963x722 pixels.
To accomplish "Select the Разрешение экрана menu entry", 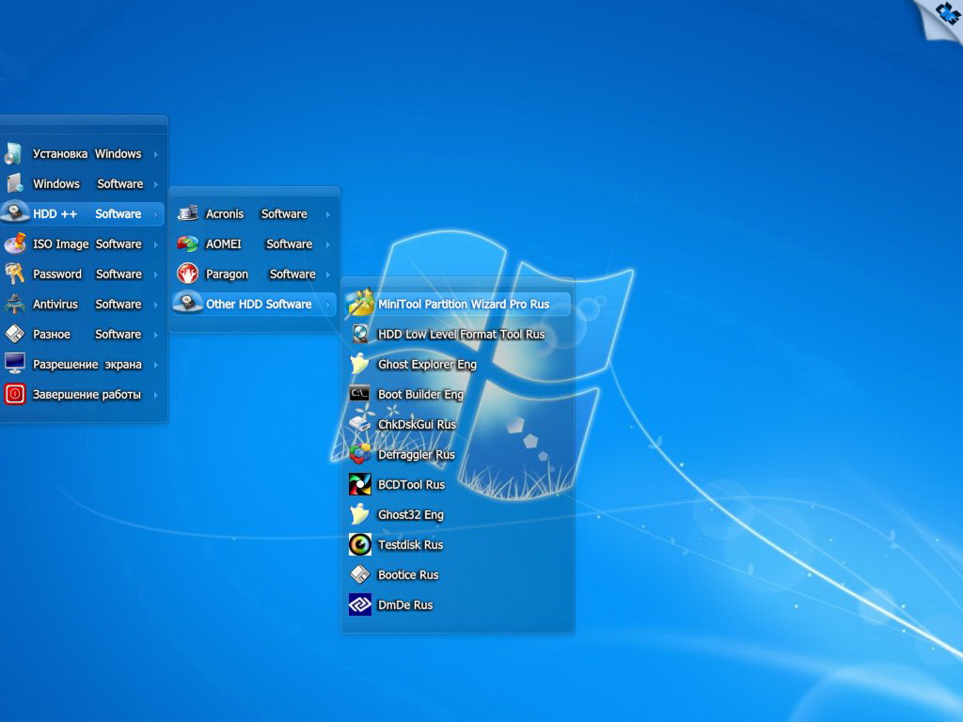I will pos(83,364).
